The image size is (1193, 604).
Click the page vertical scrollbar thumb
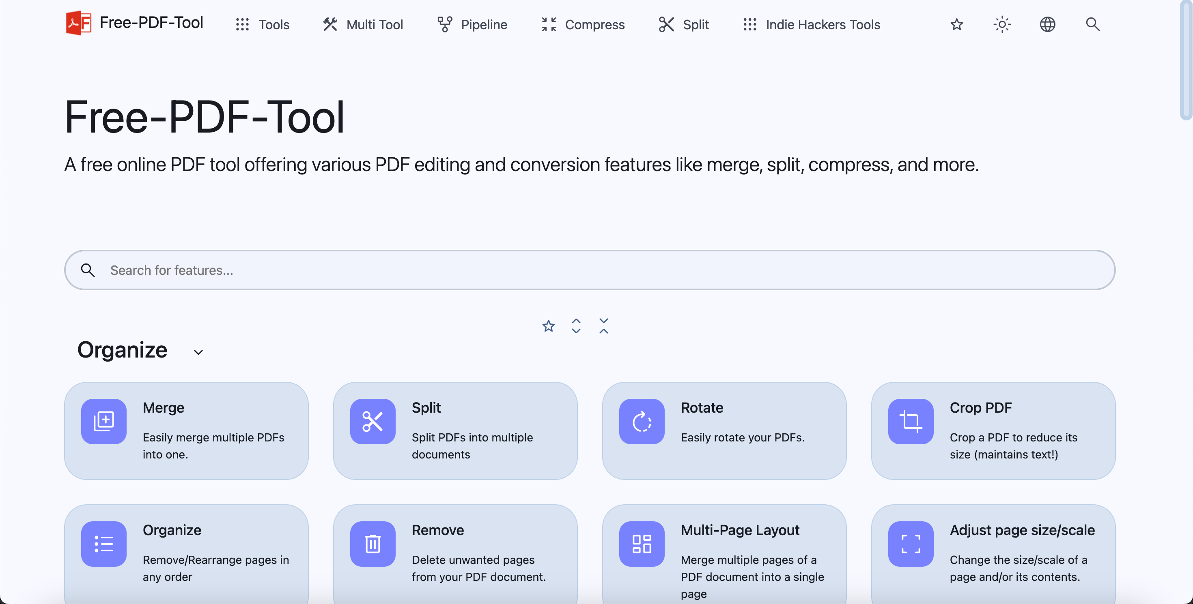(1187, 60)
